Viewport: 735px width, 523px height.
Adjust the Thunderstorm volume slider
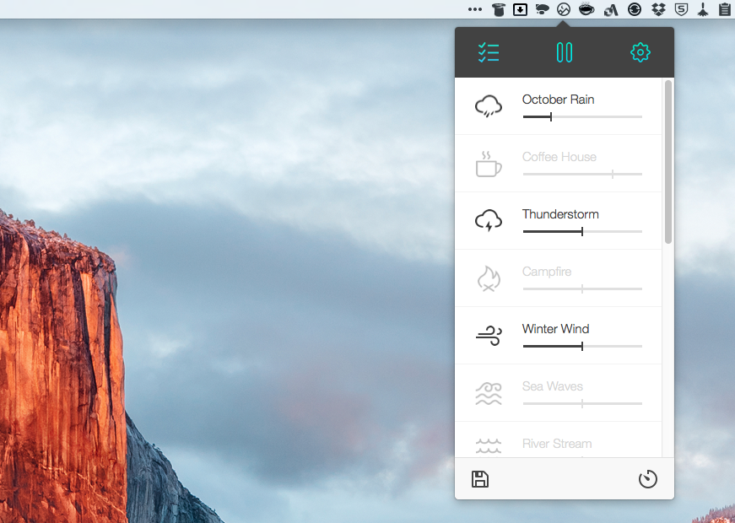point(582,231)
